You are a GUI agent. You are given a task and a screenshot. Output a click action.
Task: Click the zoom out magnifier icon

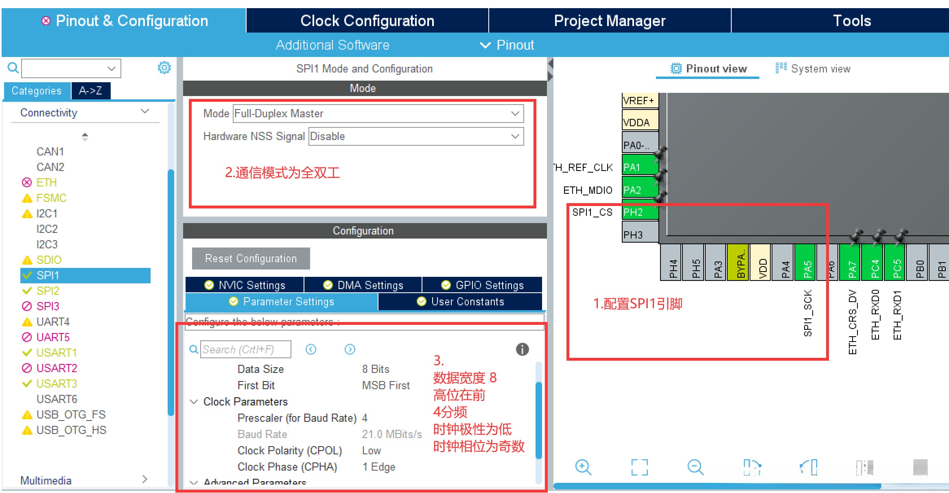(695, 467)
